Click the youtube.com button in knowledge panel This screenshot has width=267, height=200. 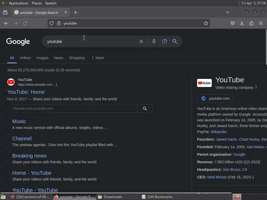pos(215,98)
